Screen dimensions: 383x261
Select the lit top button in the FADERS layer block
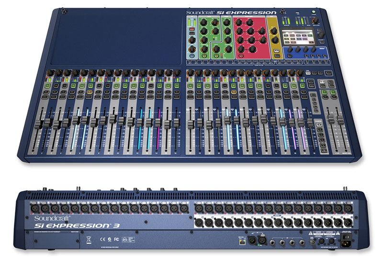[319, 125]
